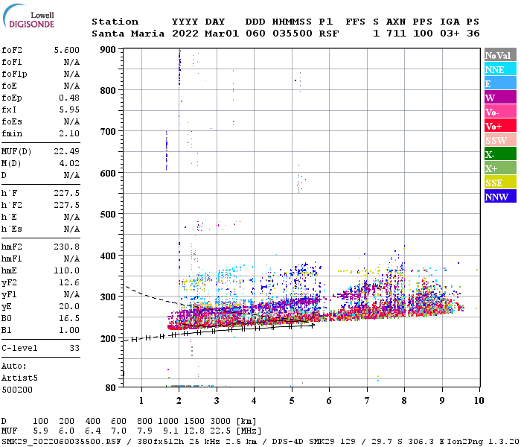Click the h`F value 227.5
The image size is (521, 447).
tap(67, 193)
